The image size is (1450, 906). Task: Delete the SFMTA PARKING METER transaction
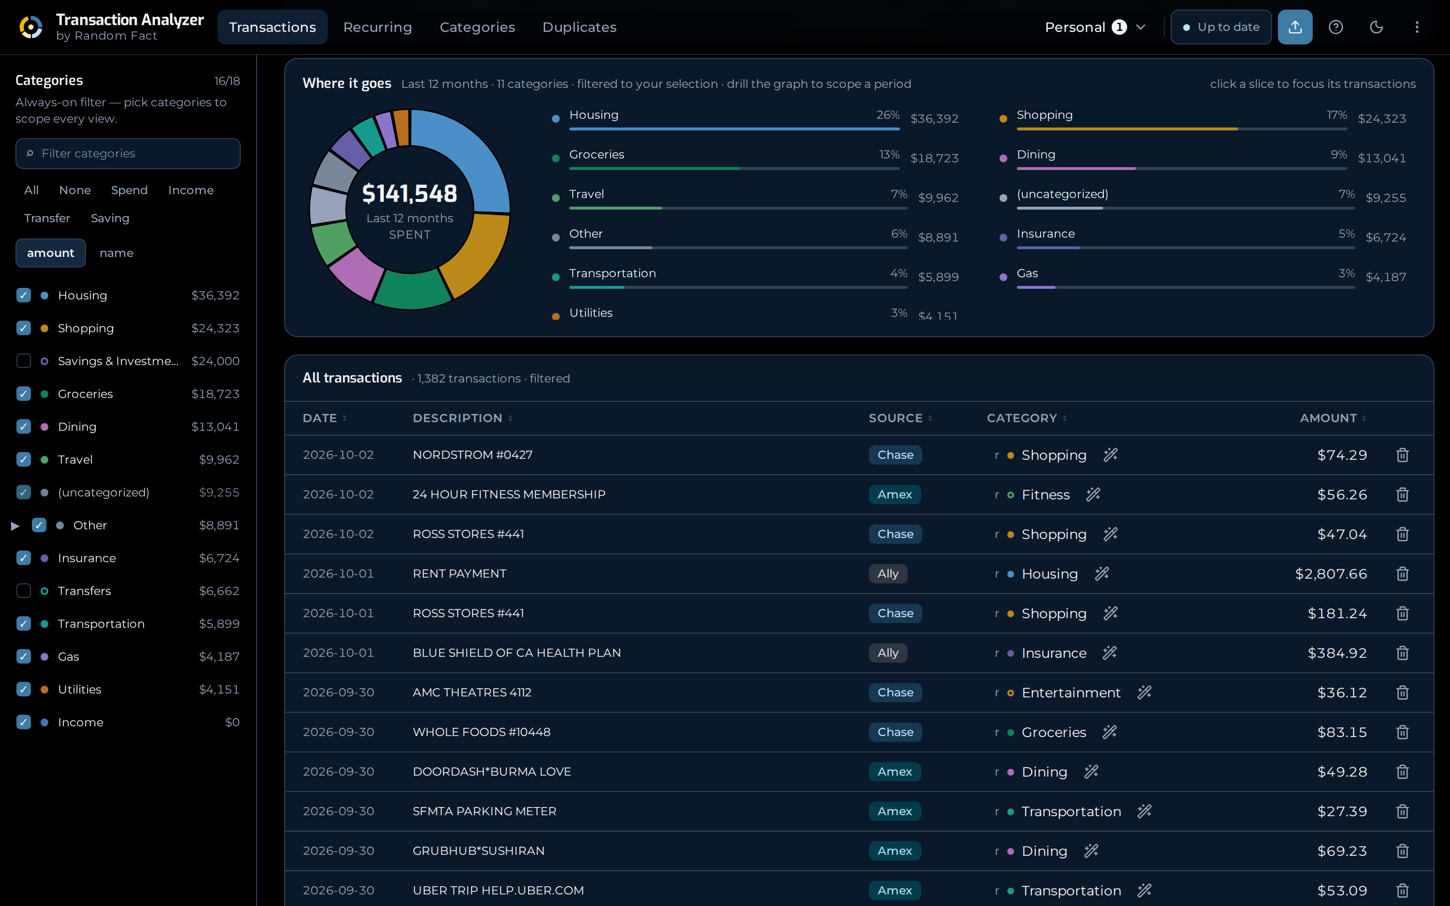pyautogui.click(x=1402, y=811)
